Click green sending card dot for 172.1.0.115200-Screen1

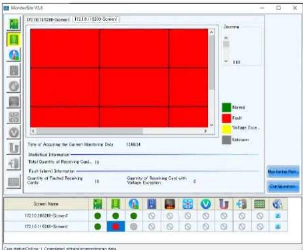tap(98, 227)
